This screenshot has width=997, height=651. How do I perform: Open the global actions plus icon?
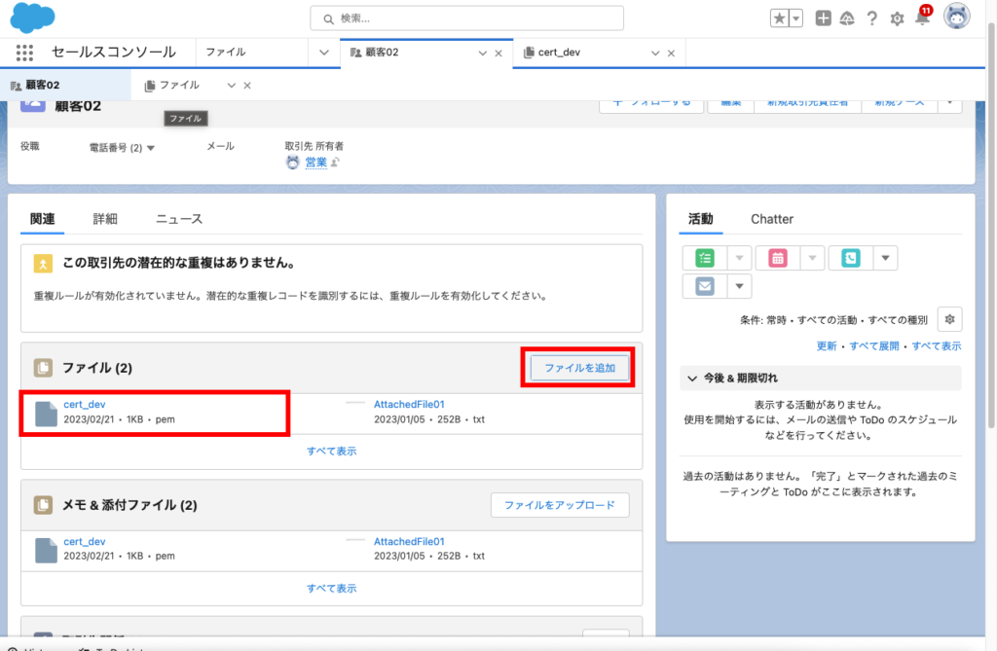(824, 18)
